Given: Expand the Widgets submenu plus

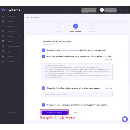Looking at the screenshot, I should point(20,56).
